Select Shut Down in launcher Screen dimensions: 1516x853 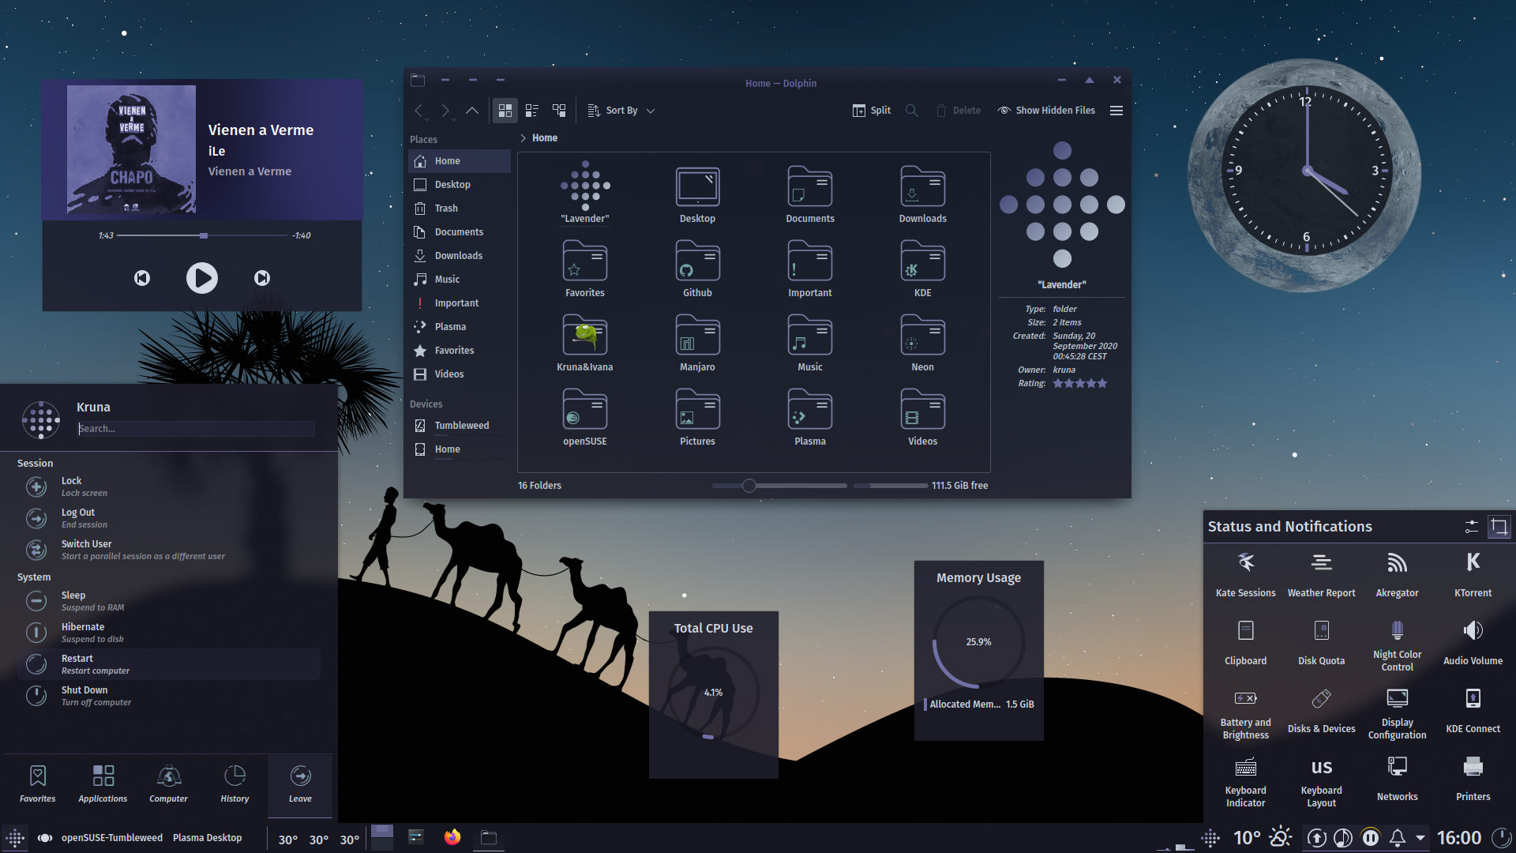tap(169, 696)
